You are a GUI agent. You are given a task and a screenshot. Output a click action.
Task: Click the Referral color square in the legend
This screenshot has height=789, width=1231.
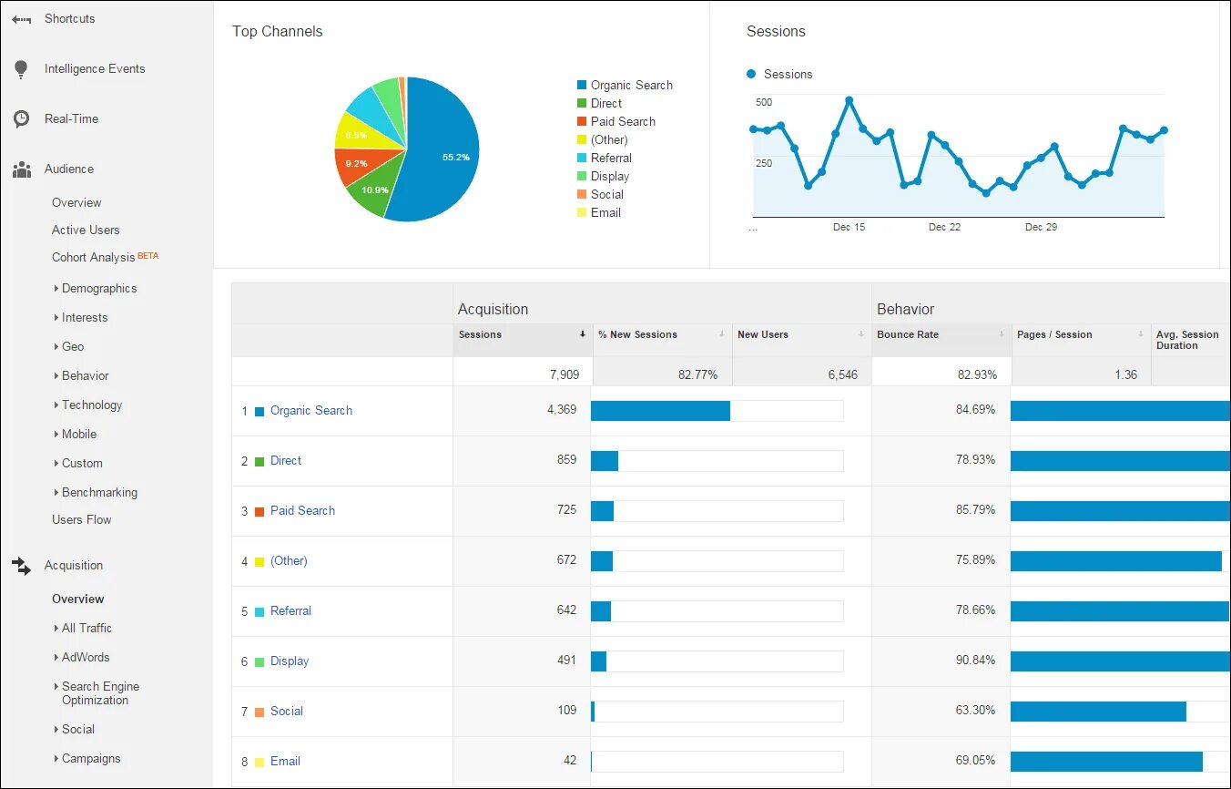tap(583, 158)
